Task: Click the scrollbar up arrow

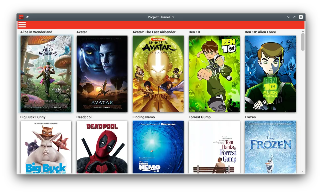Action: 303,31
